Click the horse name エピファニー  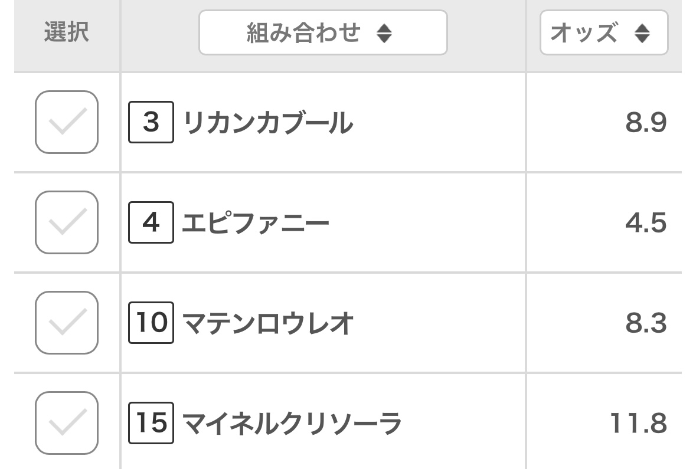[256, 224]
